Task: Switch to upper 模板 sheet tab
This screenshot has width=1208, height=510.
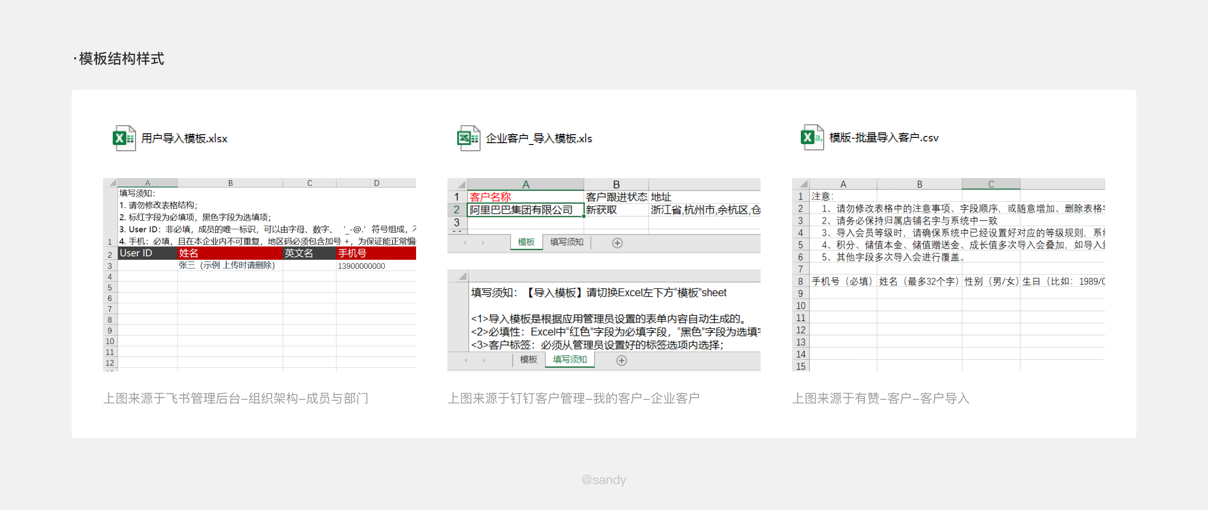Action: 526,242
